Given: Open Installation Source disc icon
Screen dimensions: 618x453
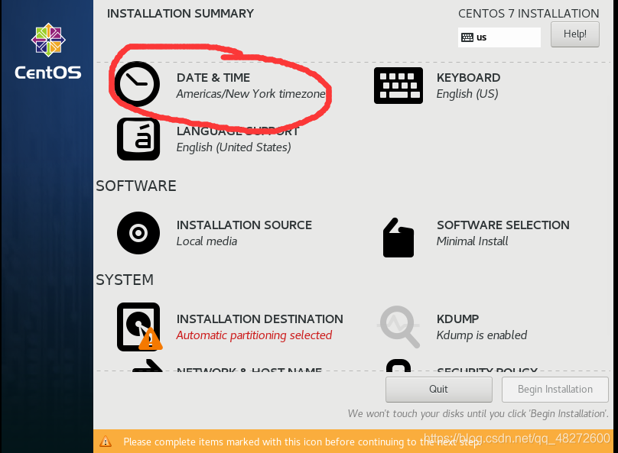Looking at the screenshot, I should click(138, 233).
